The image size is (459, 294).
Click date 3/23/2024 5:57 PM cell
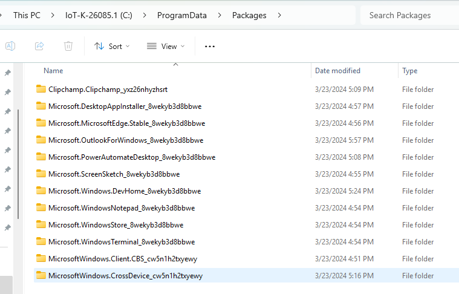pos(344,140)
